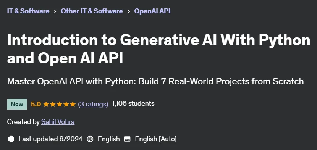Click the Master OpenAI API subtitle text
Screen dimensions: 317x150
[155, 81]
